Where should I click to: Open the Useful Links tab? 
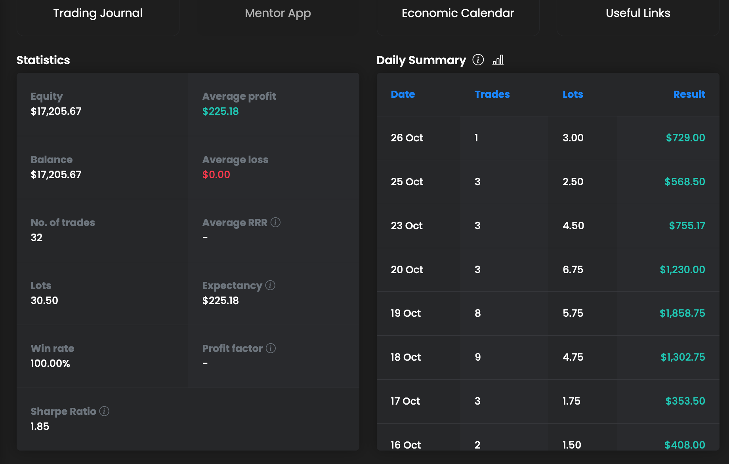(638, 13)
